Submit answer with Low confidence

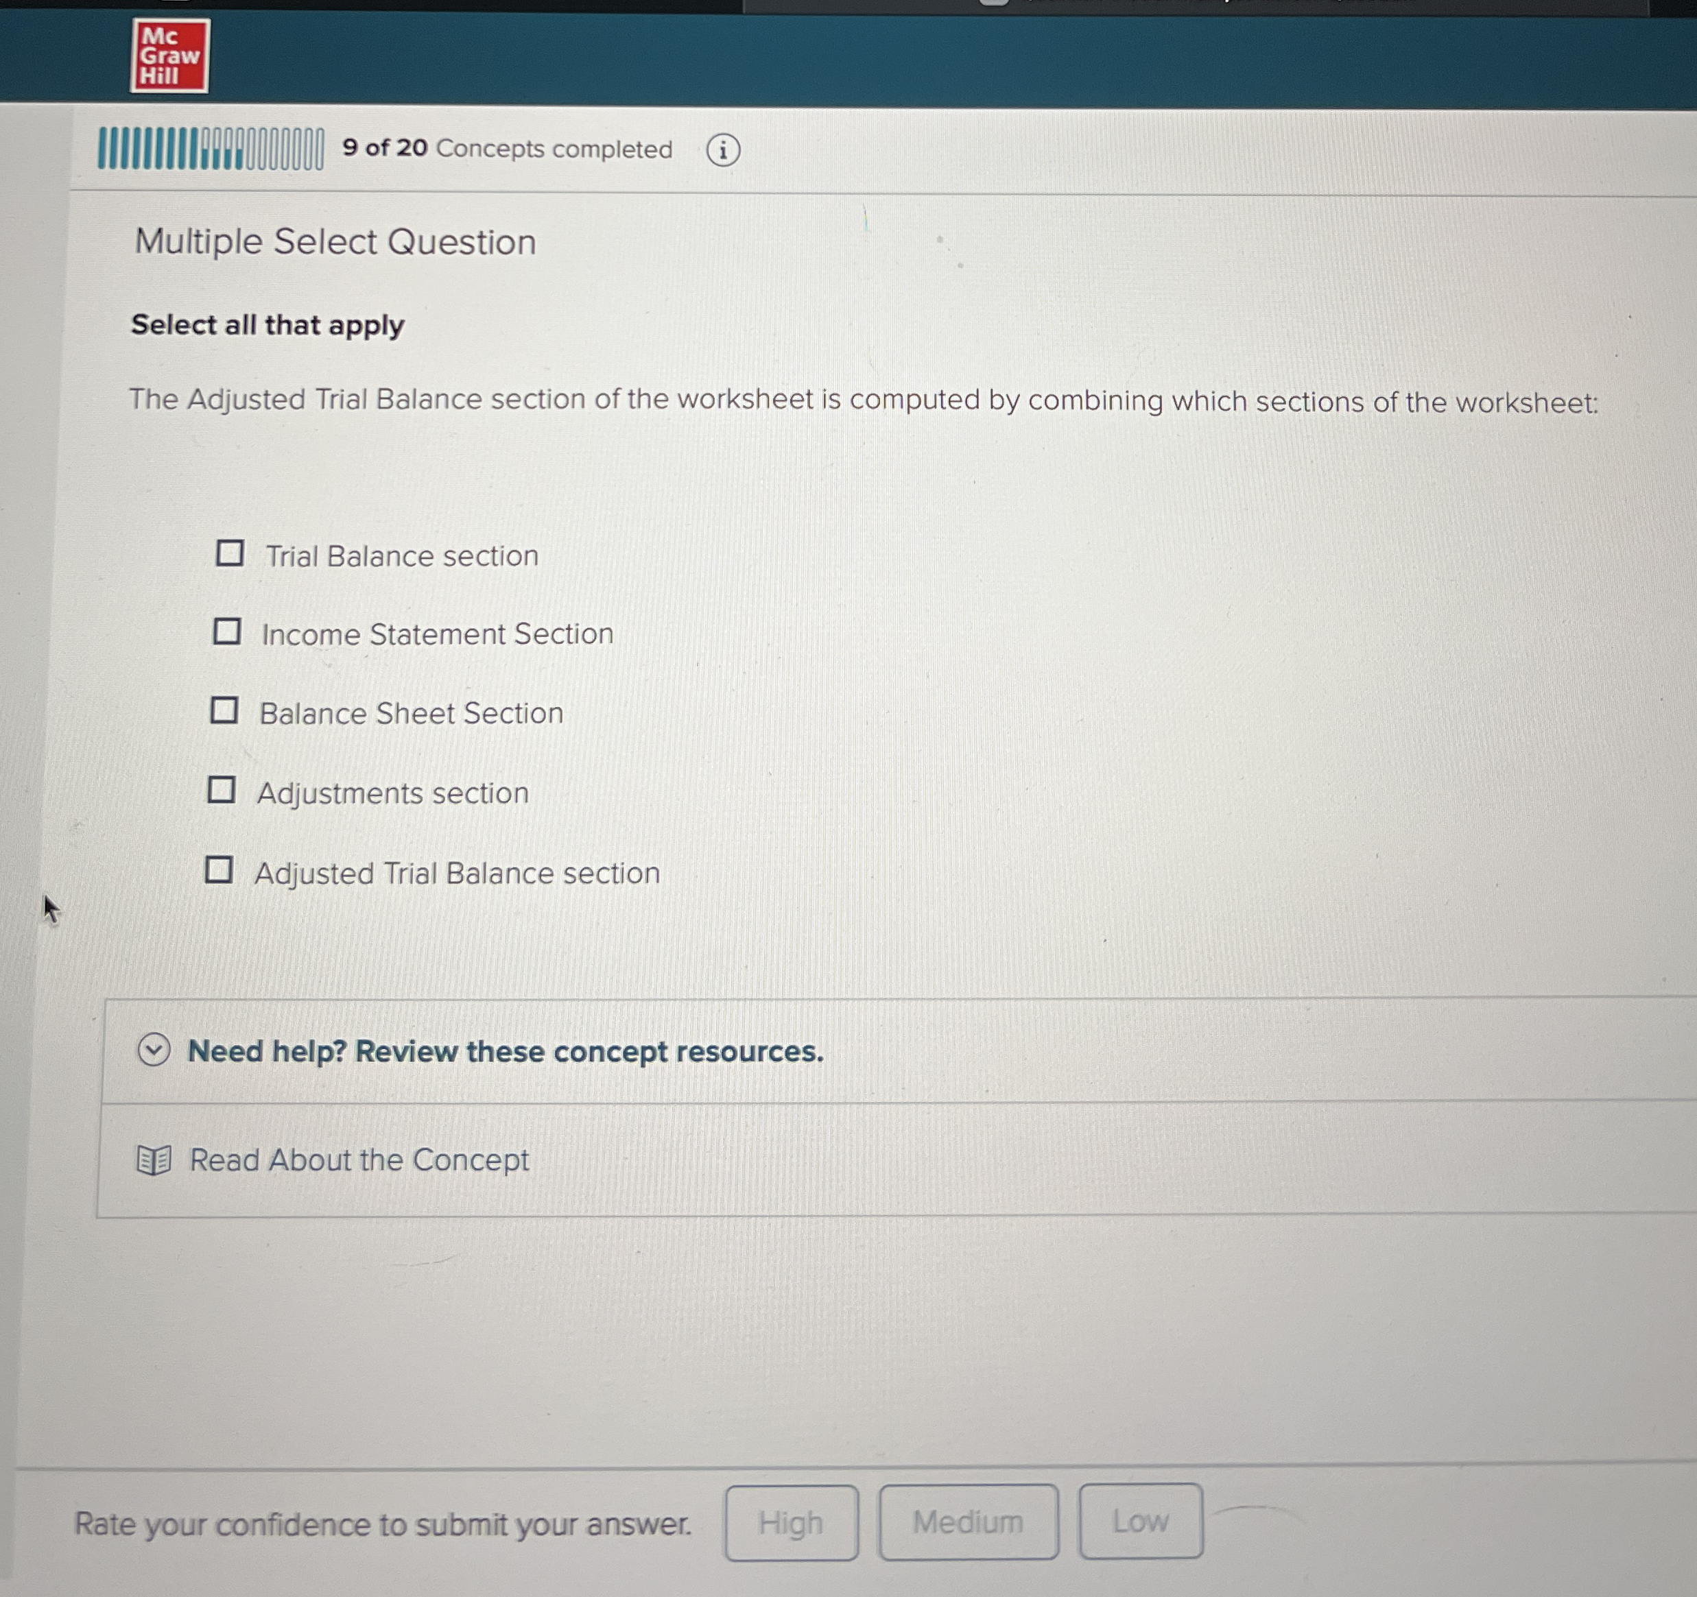click(x=1139, y=1521)
